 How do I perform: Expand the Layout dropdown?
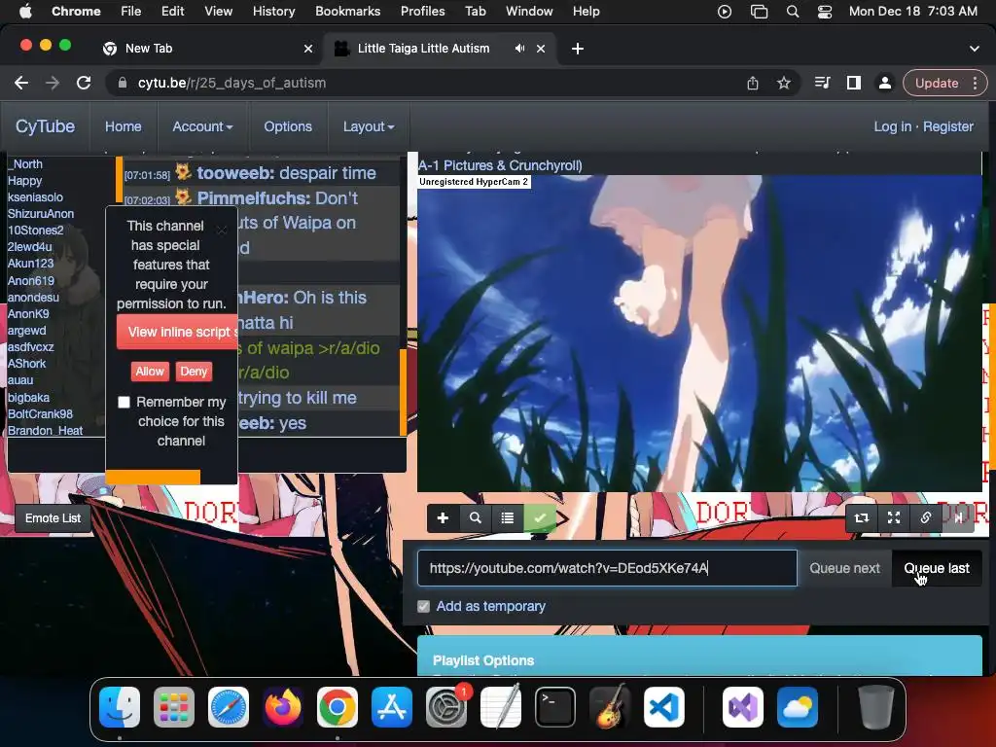pos(369,126)
